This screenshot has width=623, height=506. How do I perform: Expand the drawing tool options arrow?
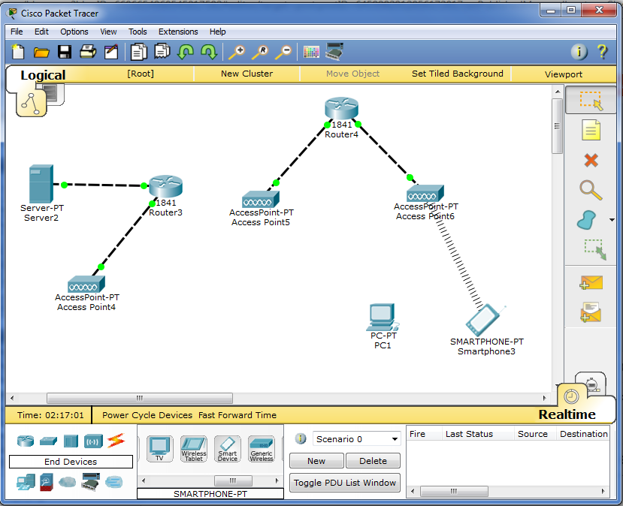coord(612,220)
